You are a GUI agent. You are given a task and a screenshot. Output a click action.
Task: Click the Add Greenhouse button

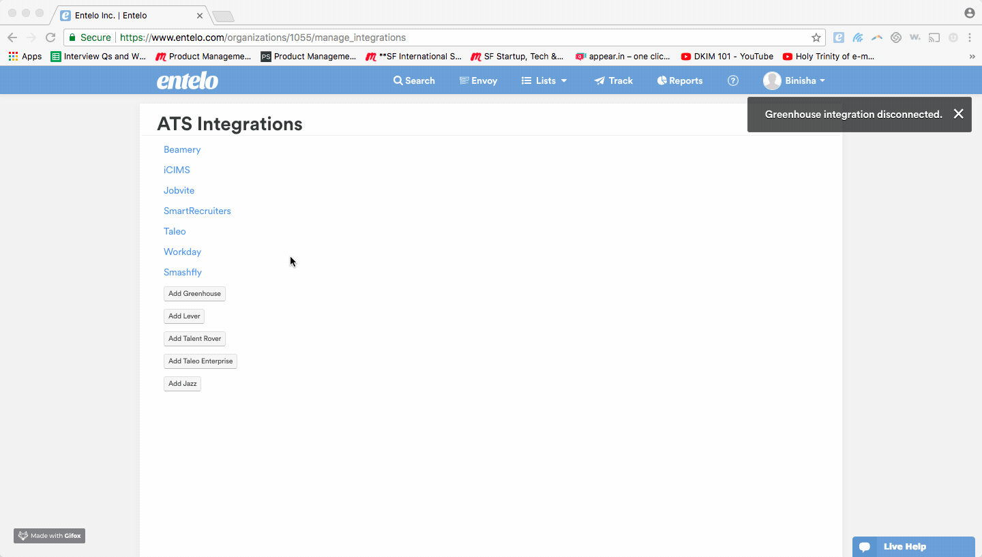pos(194,294)
